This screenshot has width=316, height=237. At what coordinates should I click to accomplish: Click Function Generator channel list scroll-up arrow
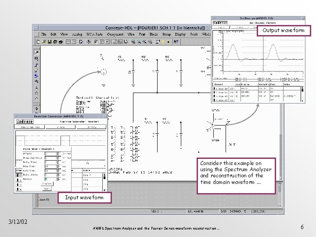[104, 174]
